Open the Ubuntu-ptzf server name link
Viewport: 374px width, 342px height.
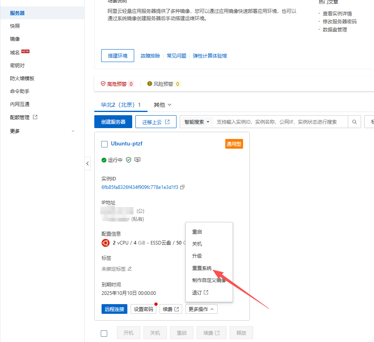(127, 143)
